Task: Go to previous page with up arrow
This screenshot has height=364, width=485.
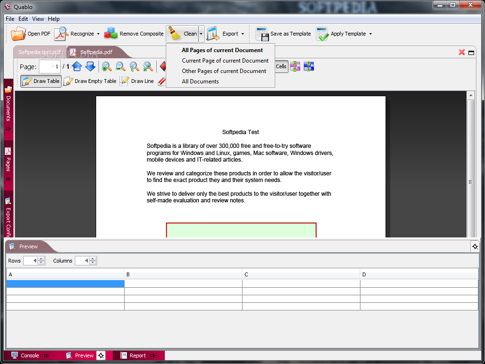Action: [x=77, y=66]
